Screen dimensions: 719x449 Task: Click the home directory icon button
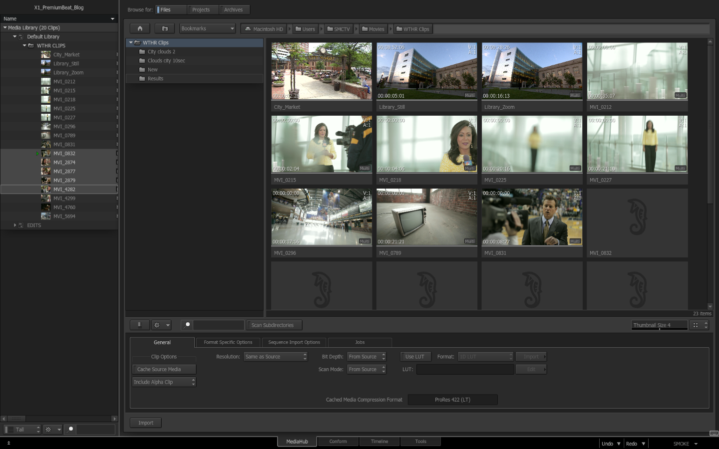[x=140, y=28]
